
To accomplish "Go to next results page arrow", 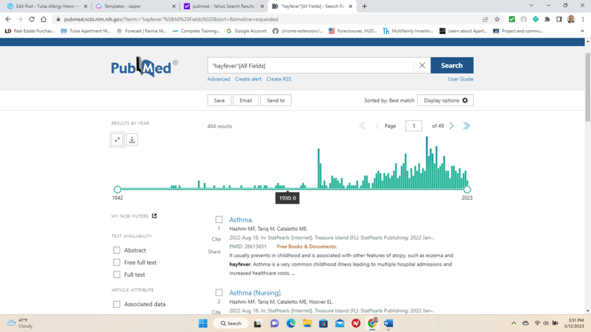I will coord(452,126).
